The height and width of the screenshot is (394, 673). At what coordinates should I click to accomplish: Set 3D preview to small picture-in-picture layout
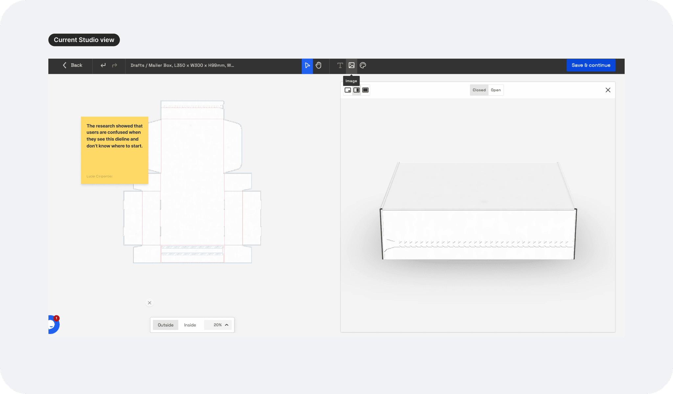(348, 90)
